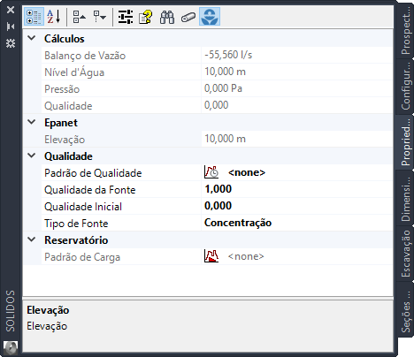Image resolution: width=414 pixels, height=357 pixels.
Task: Collapse the Qualidade section
Action: tap(32, 156)
